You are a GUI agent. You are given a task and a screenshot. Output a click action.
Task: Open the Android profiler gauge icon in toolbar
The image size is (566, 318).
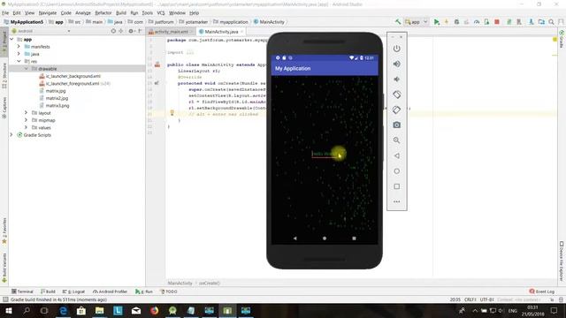coord(477,22)
